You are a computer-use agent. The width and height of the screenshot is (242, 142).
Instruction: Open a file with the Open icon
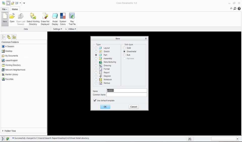[12, 18]
